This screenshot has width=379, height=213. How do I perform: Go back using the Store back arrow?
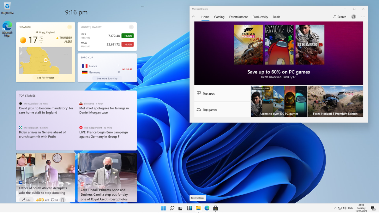193,17
